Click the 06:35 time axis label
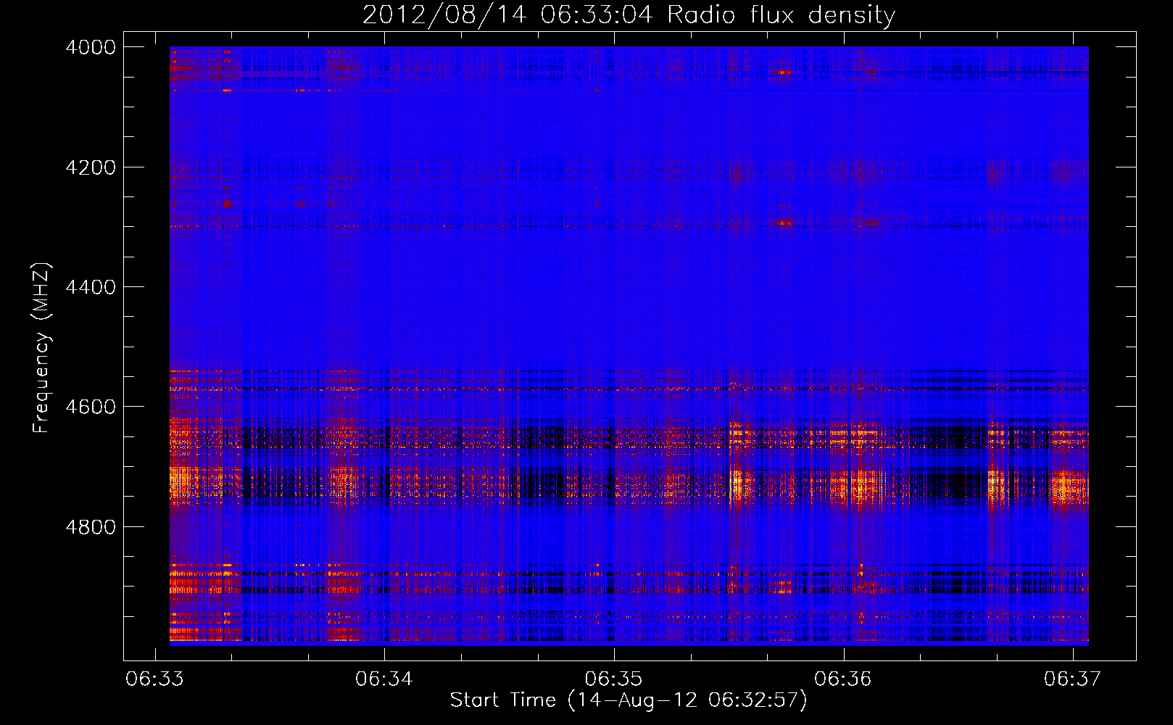1173x725 pixels. tap(613, 679)
